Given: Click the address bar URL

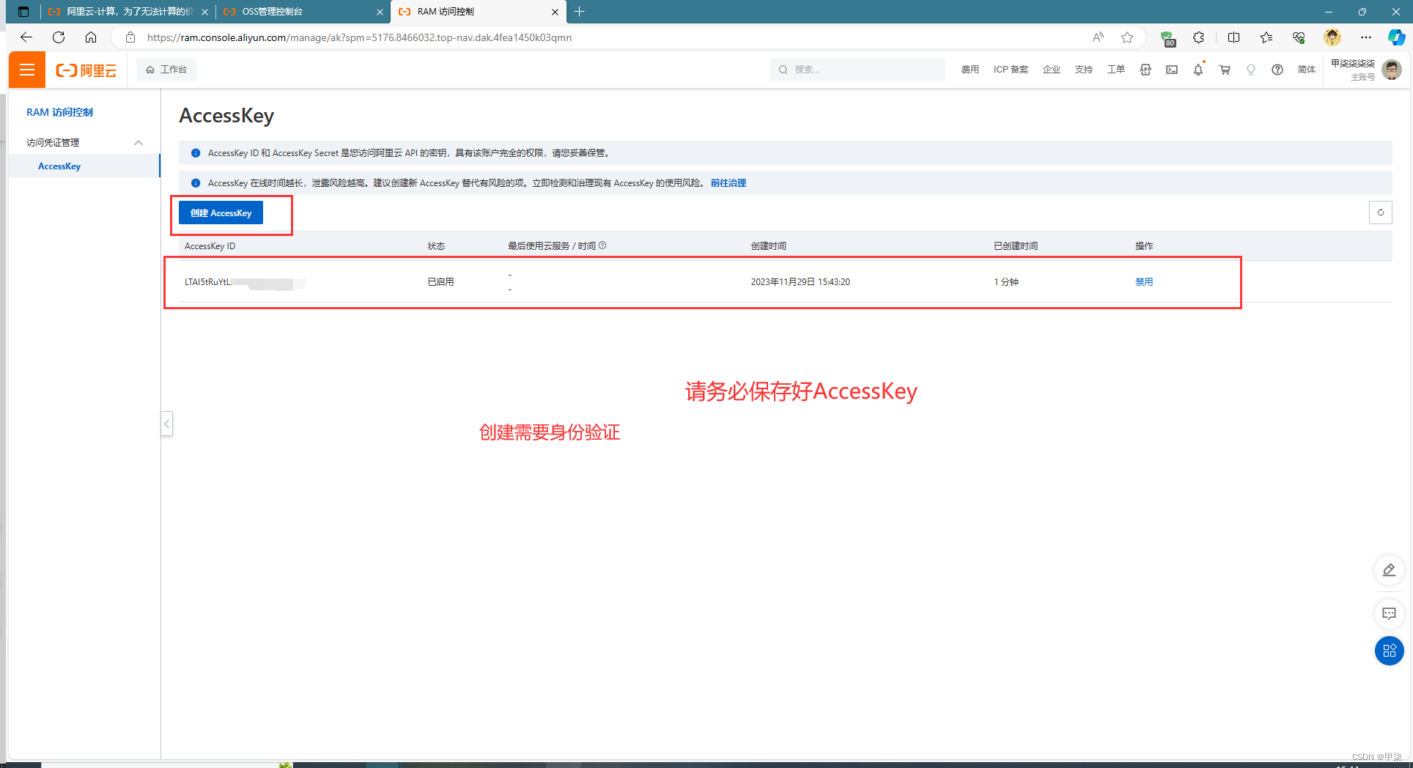Looking at the screenshot, I should (359, 37).
